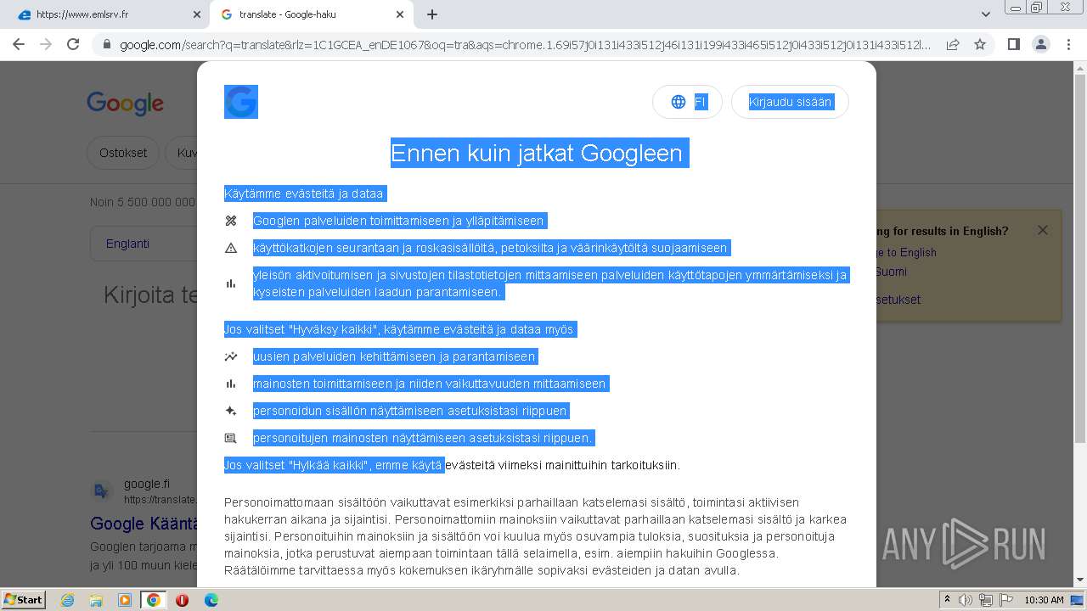Open File Explorer from taskbar
Screen dimensions: 1087x611
click(96, 600)
